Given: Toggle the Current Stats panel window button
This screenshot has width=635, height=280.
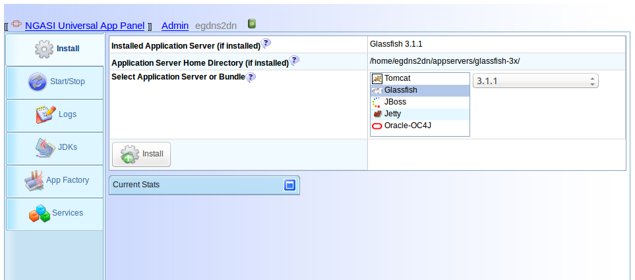Looking at the screenshot, I should coord(289,185).
